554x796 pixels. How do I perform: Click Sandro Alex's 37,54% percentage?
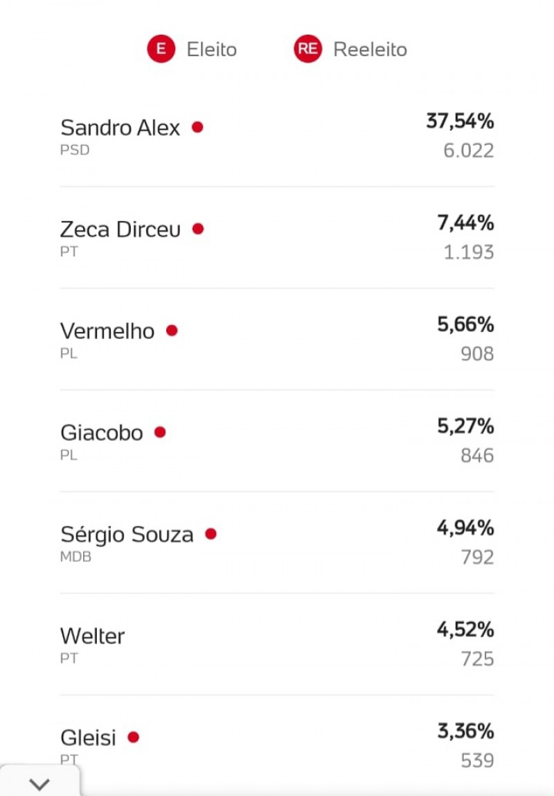coord(460,121)
